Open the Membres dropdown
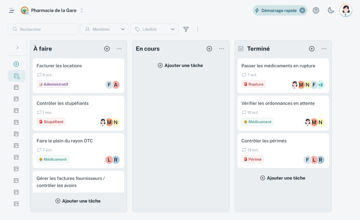The height and width of the screenshot is (220, 360). (x=104, y=29)
